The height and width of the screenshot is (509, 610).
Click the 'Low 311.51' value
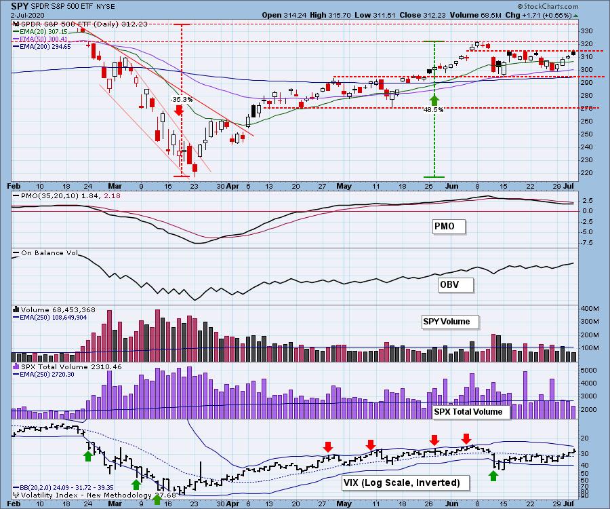point(375,15)
